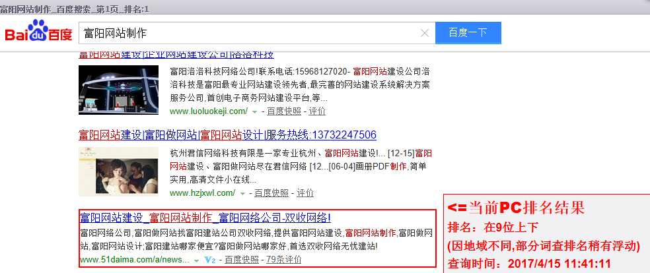Expand the arrow beside www.51daima.com
The height and width of the screenshot is (273, 650).
tap(196, 260)
